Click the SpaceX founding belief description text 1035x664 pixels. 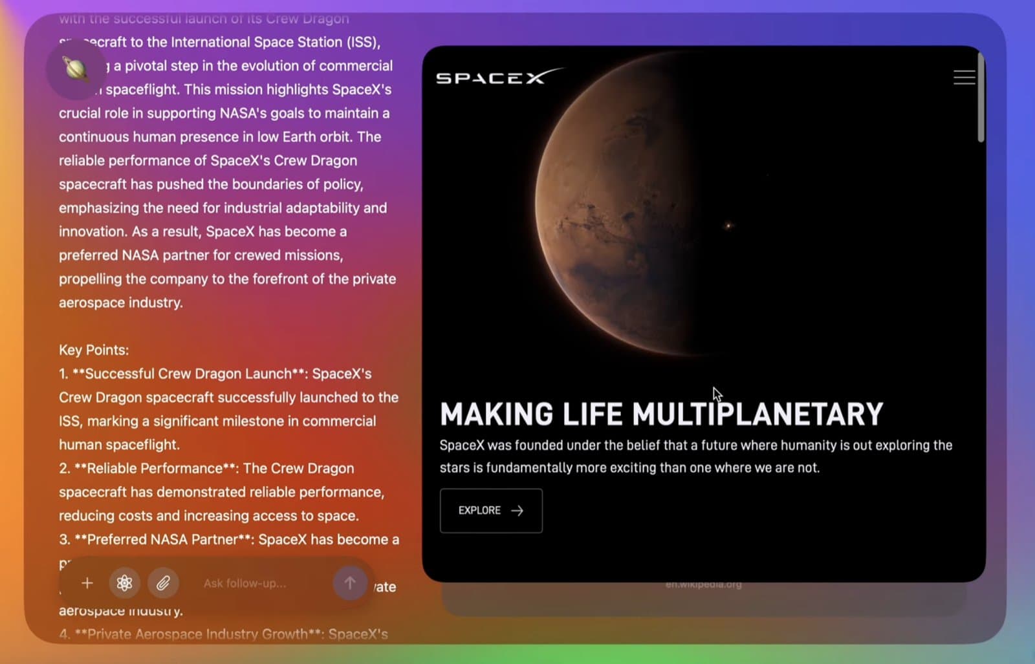point(695,456)
